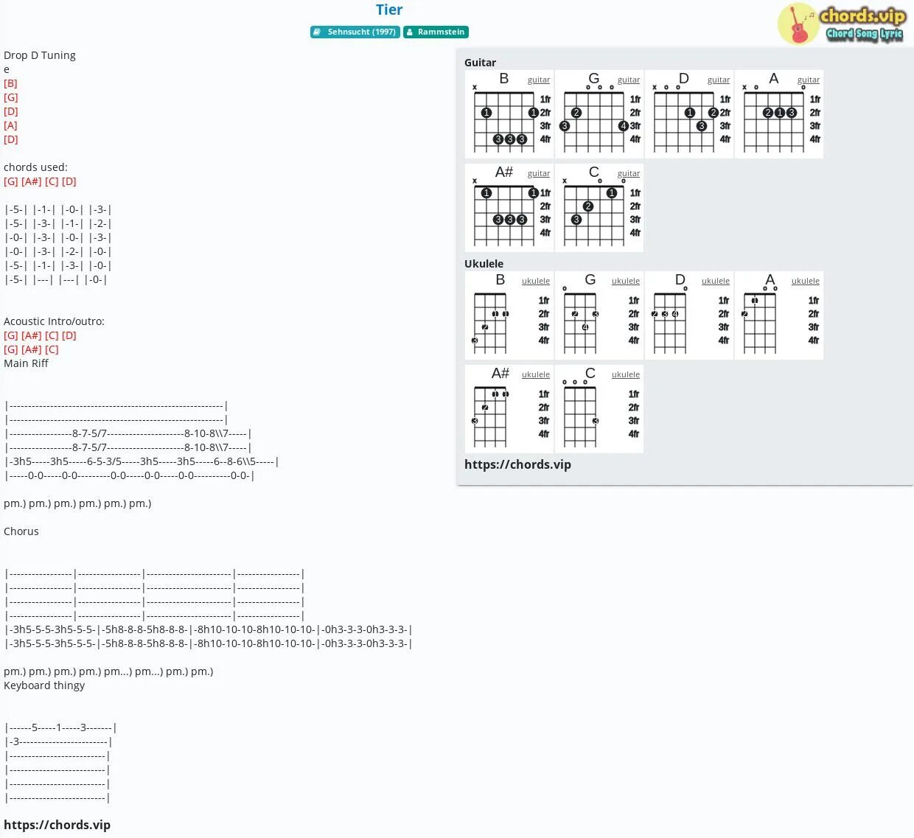Viewport: 914px width, 838px height.
Task: Click 'ukulele' link on B chord card
Action: click(536, 281)
